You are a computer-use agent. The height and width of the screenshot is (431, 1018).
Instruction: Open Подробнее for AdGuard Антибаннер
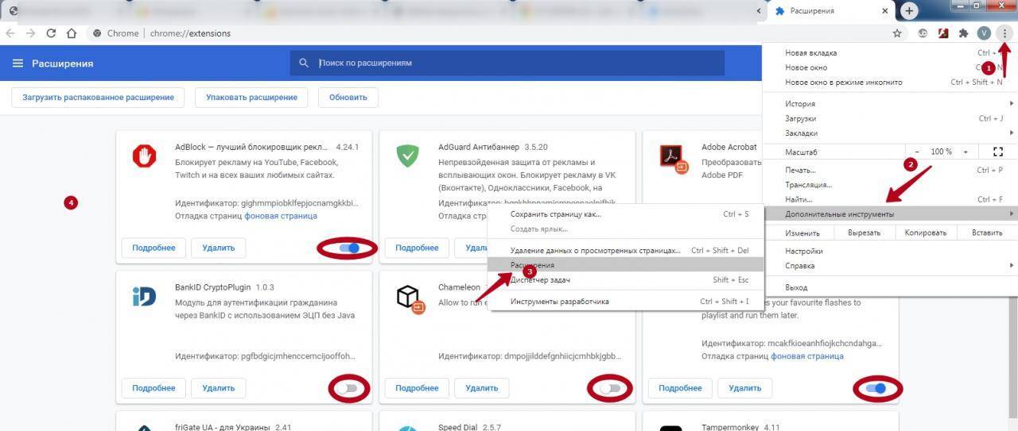tap(417, 248)
